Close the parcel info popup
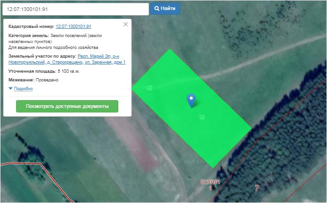 126,24
